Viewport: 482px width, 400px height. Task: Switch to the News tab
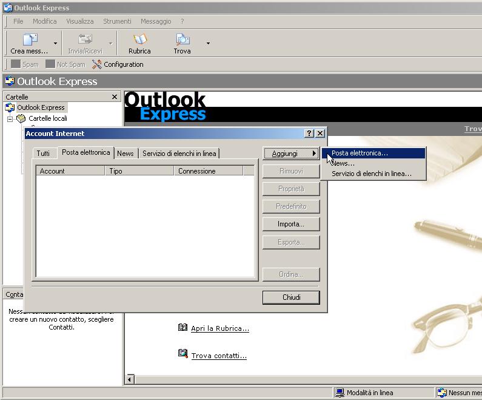click(x=126, y=154)
